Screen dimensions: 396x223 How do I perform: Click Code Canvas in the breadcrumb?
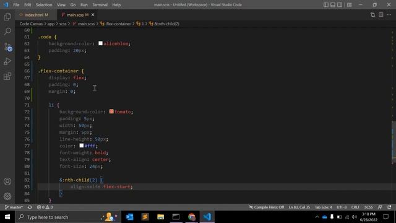(x=31, y=24)
